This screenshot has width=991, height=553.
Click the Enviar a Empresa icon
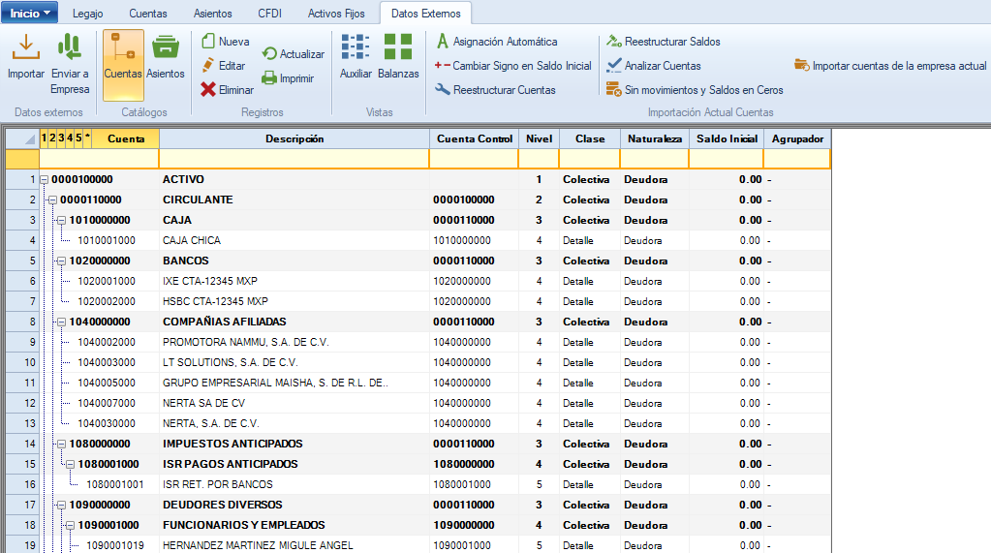69,47
